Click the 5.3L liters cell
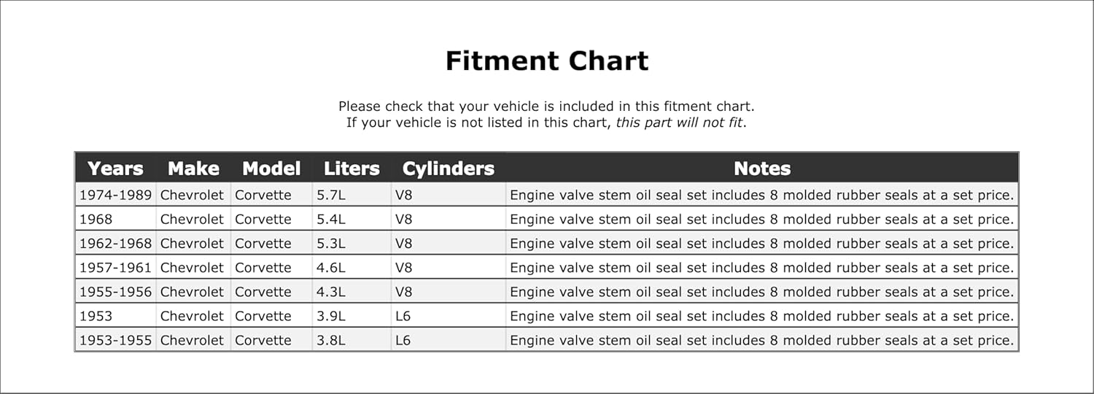Screen dimensions: 1094x394 pos(331,243)
